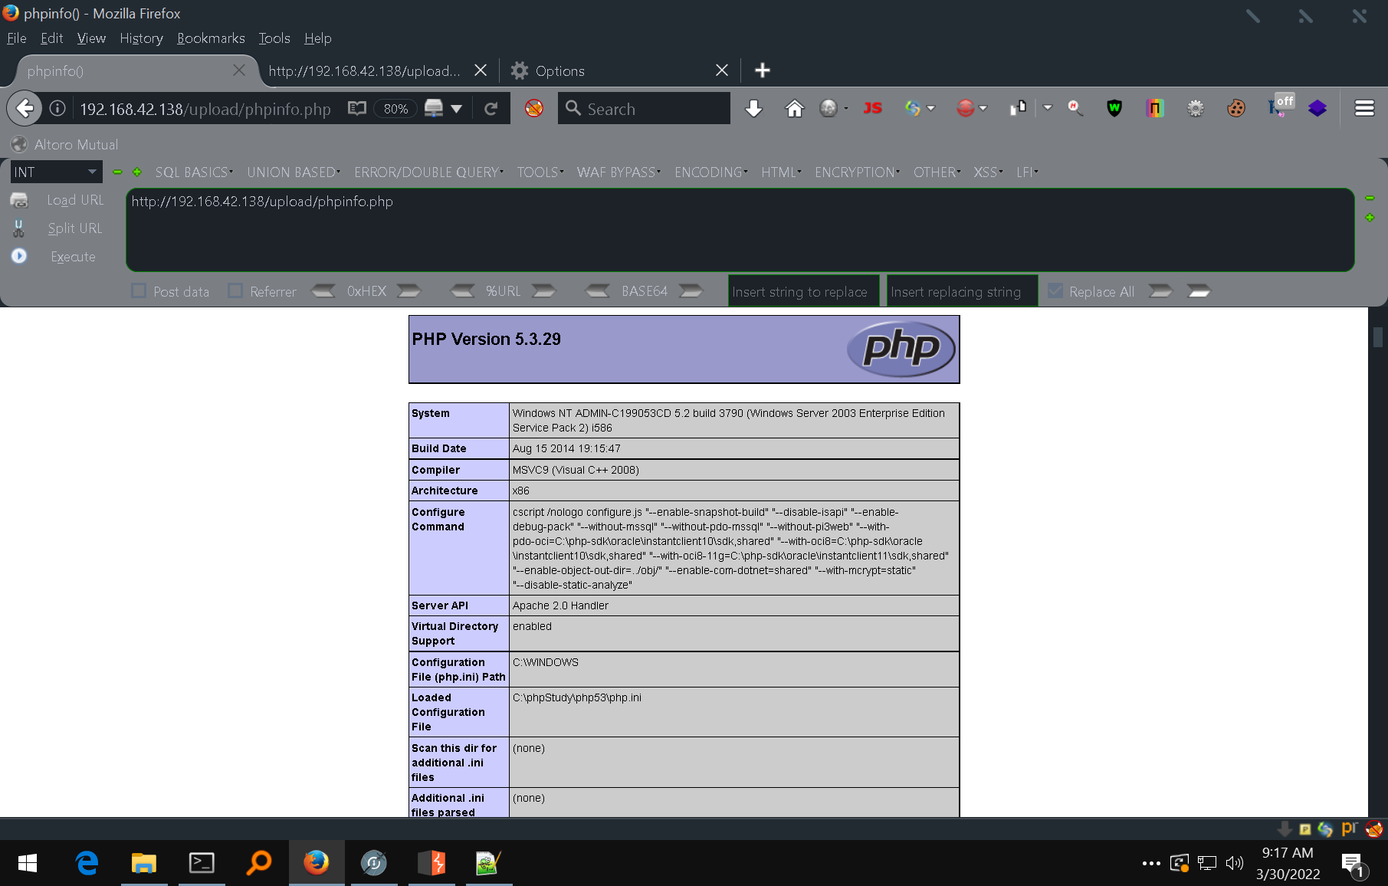Open the Downloads arrow icon
The width and height of the screenshot is (1388, 886).
[754, 109]
